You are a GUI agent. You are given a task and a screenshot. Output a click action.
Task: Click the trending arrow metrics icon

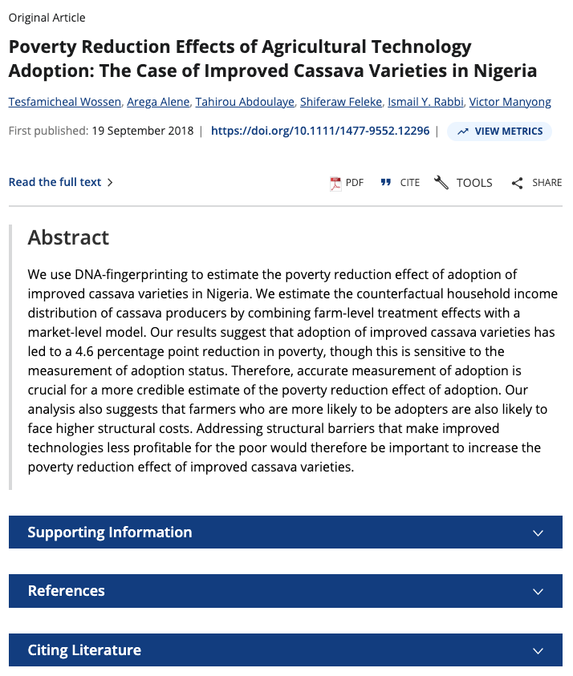(463, 132)
